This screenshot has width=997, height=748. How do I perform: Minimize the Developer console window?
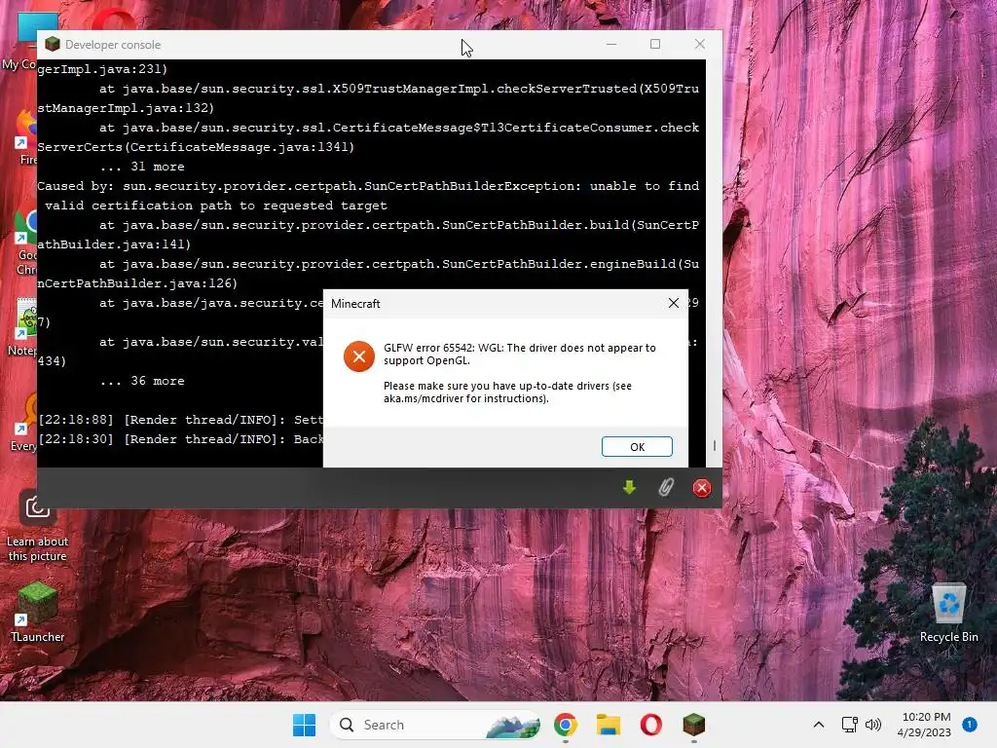click(611, 45)
